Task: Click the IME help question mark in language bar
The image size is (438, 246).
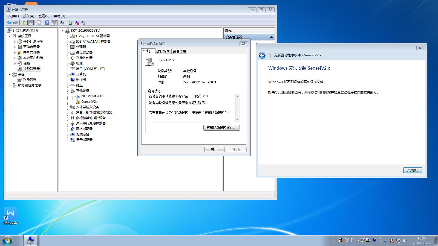Action: click(374, 240)
